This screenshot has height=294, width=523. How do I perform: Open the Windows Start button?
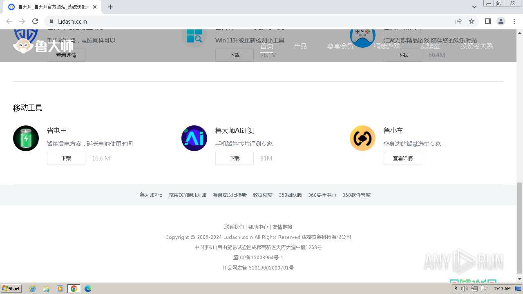[x=11, y=289]
